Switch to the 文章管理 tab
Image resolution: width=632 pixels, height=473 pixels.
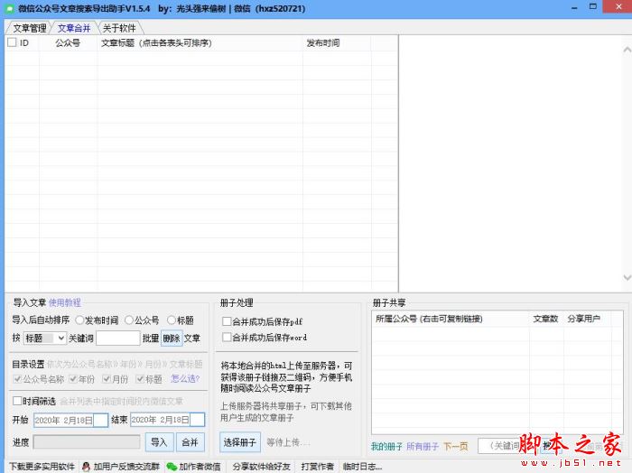[x=28, y=28]
